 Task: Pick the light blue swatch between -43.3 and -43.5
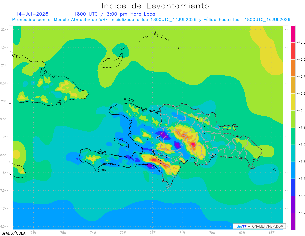(293, 170)
